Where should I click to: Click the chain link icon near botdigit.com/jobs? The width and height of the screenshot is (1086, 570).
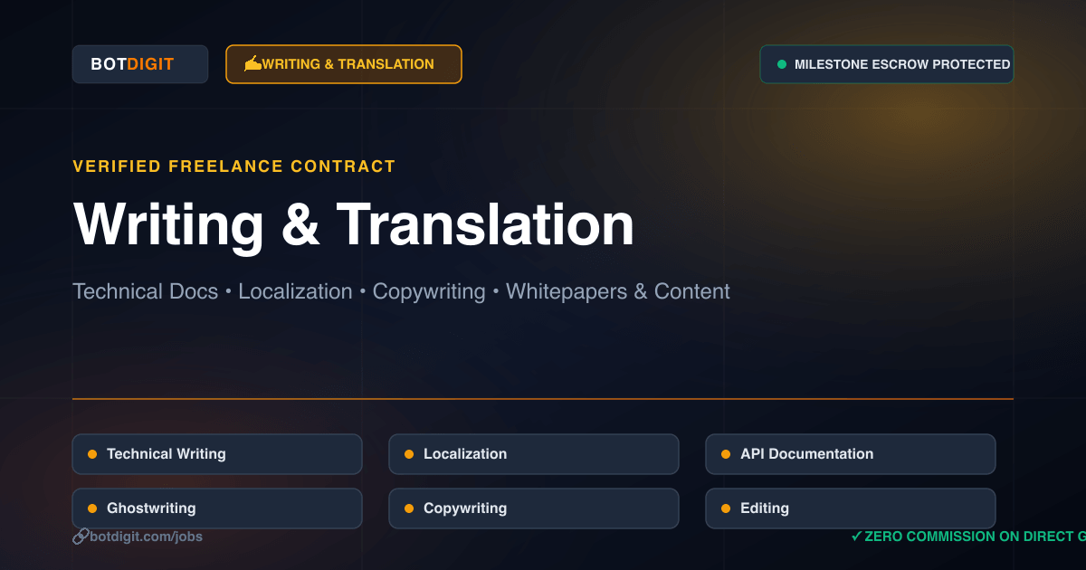tap(81, 537)
